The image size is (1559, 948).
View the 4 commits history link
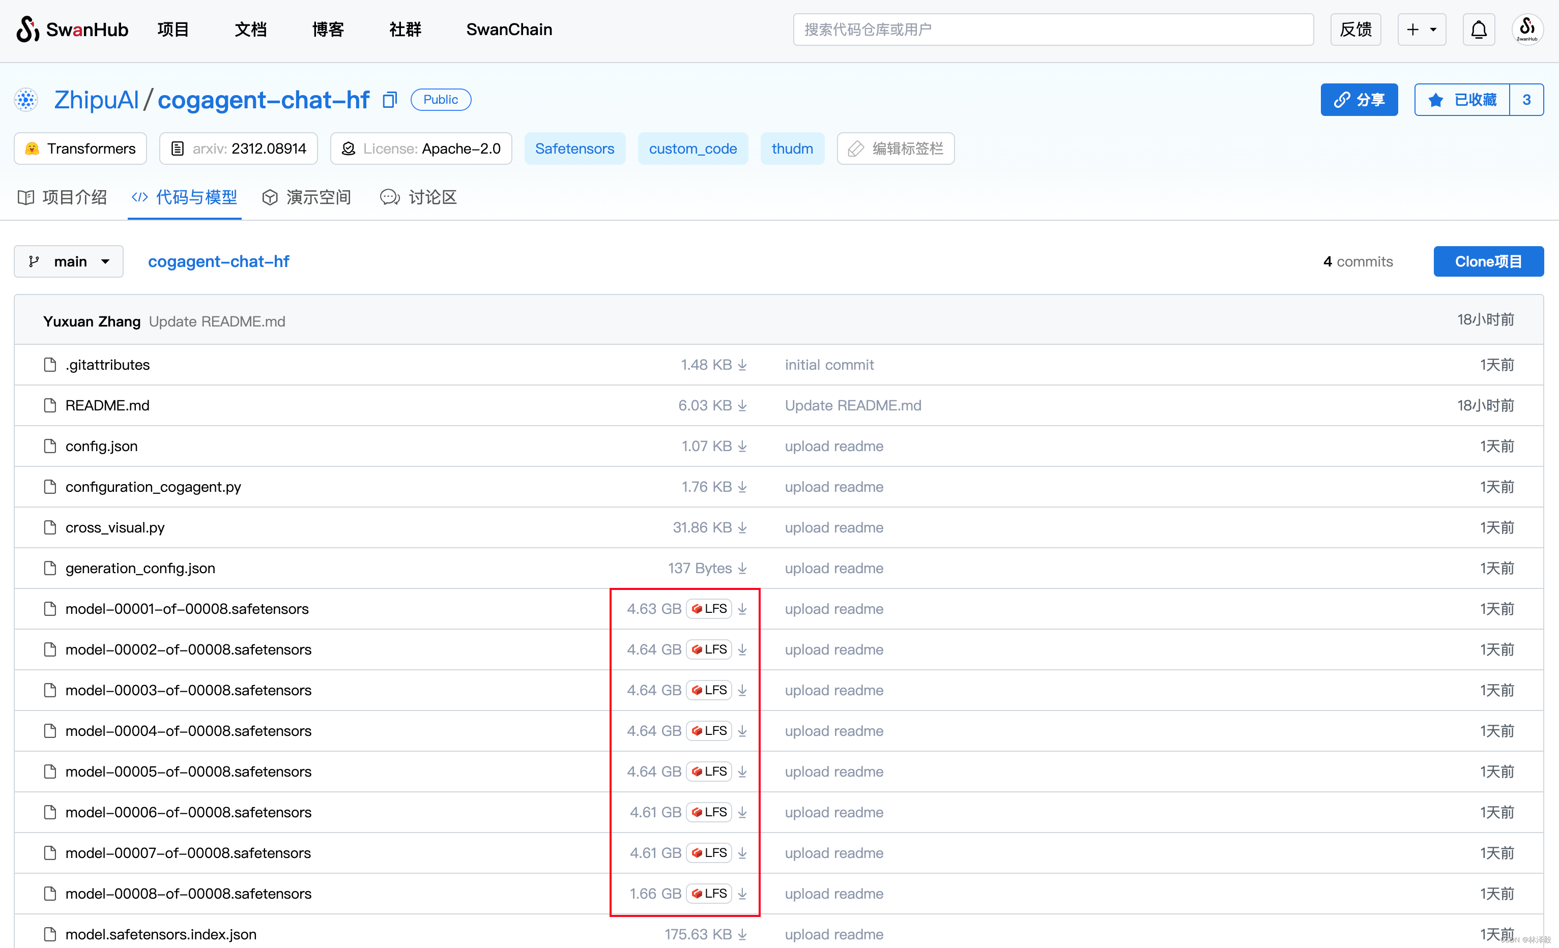(x=1358, y=261)
